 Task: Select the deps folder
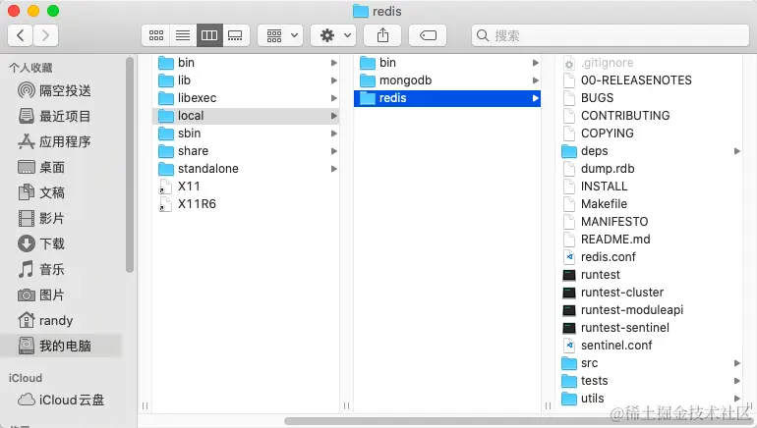point(649,151)
